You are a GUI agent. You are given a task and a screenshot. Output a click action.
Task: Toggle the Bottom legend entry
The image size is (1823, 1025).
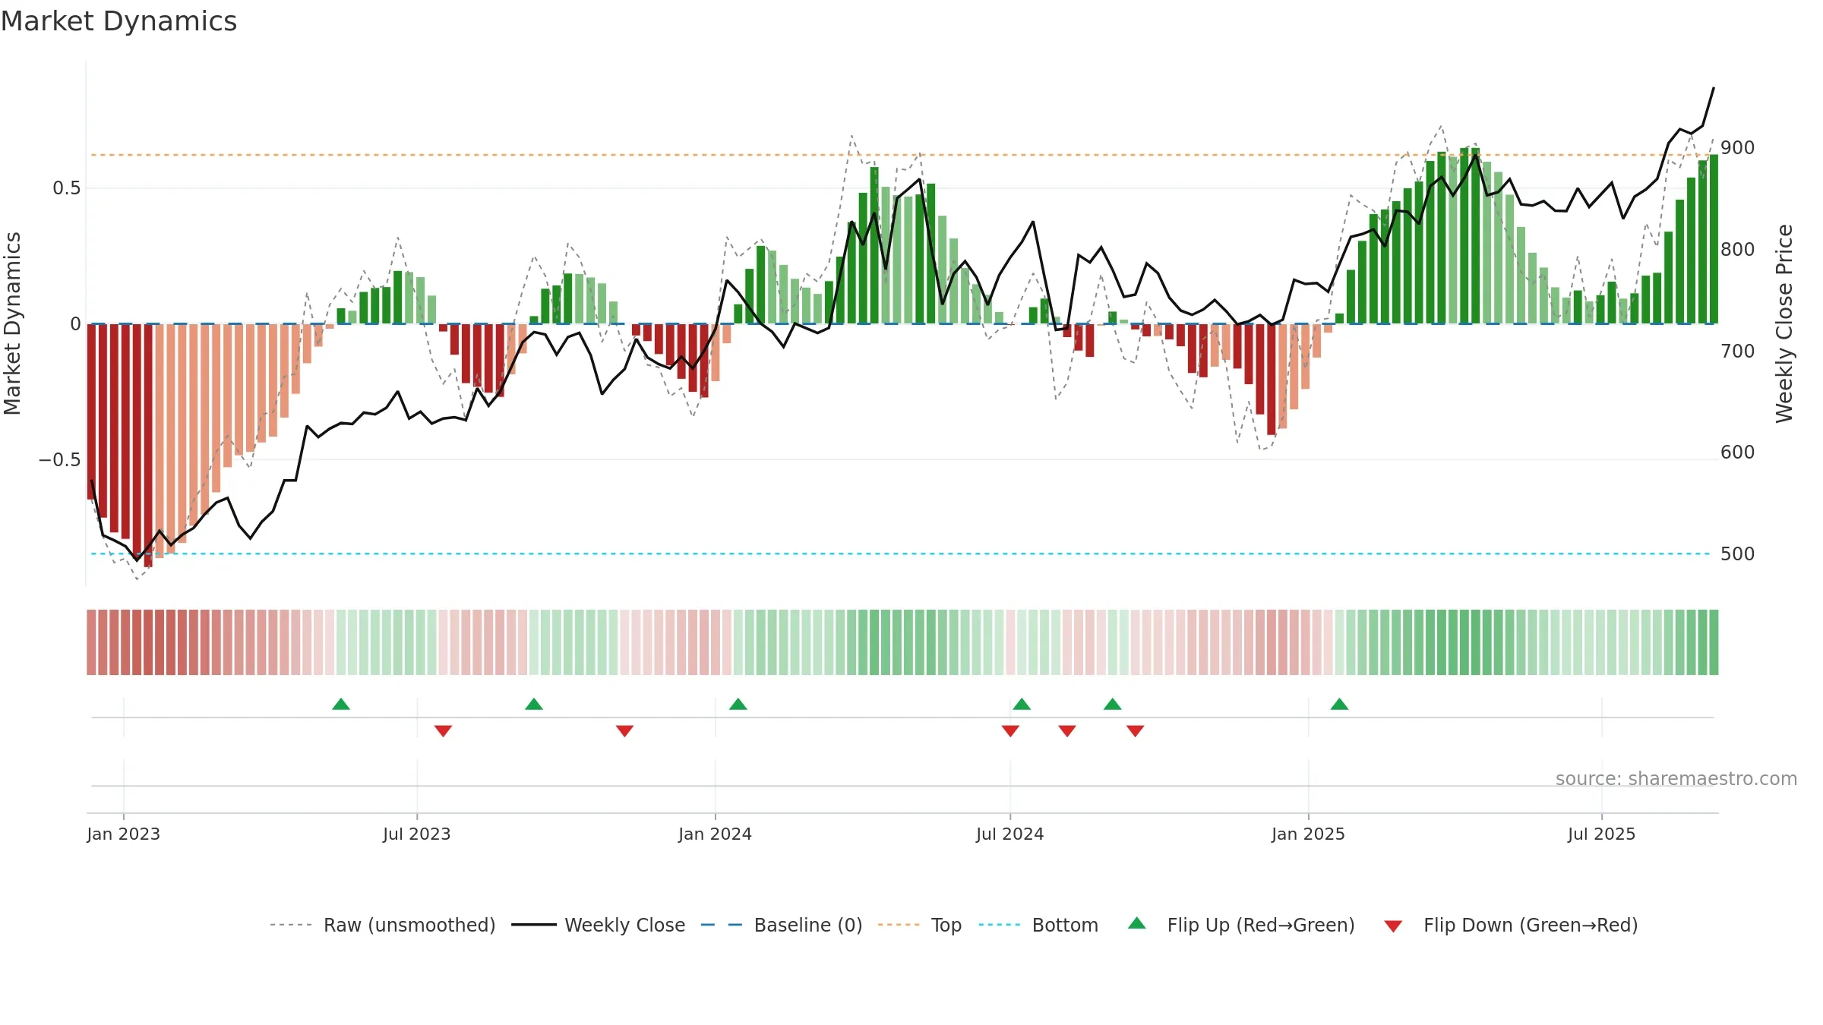point(1038,925)
